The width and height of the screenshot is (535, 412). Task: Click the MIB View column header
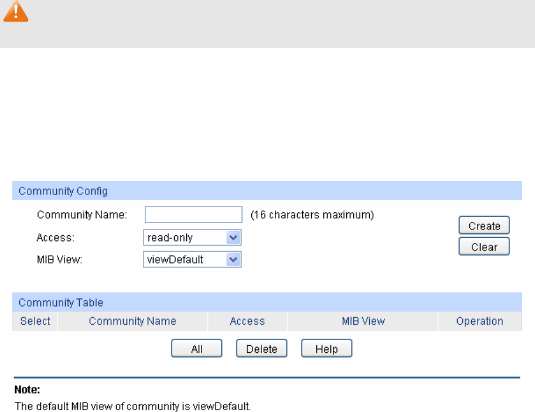tap(363, 321)
